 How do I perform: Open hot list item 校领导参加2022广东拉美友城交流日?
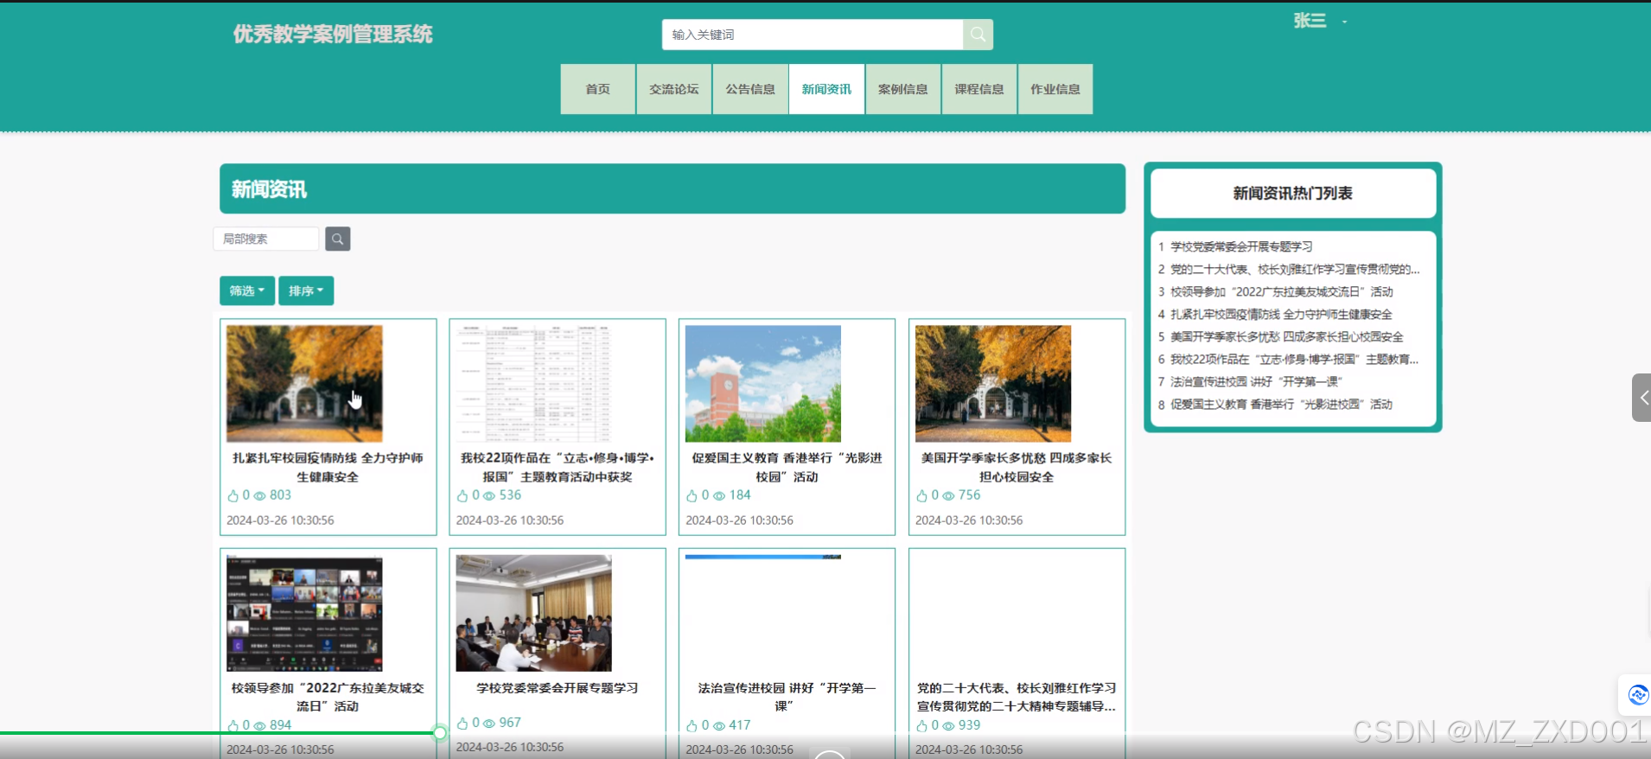point(1281,291)
